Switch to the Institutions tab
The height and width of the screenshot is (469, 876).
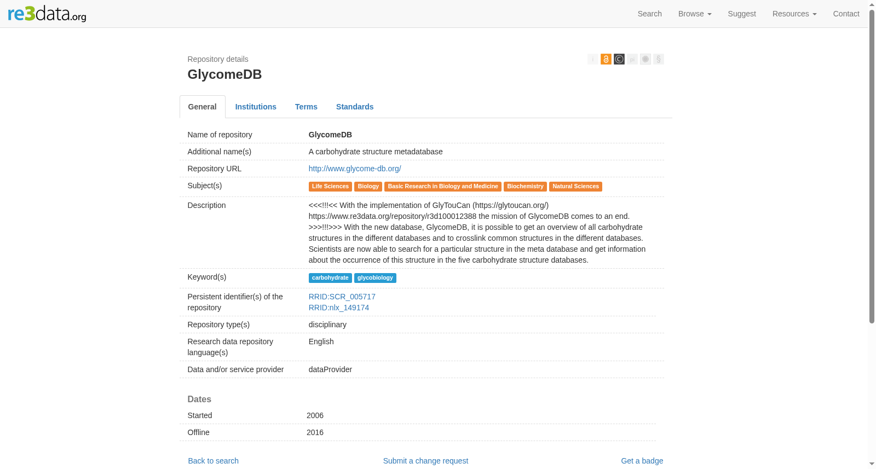[x=256, y=107]
